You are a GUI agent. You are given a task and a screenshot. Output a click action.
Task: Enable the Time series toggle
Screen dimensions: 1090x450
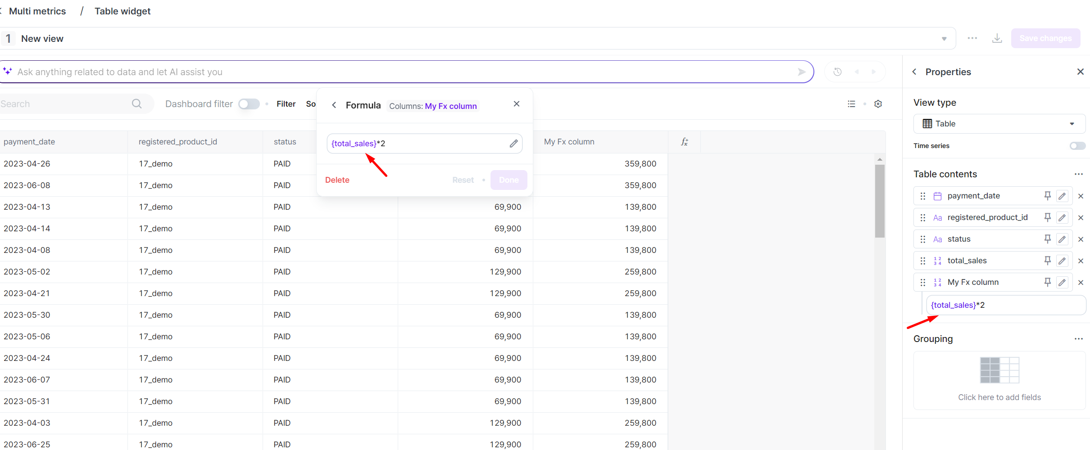point(1077,146)
